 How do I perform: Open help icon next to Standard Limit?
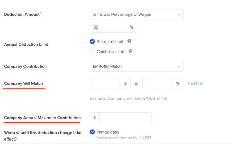click(129, 41)
